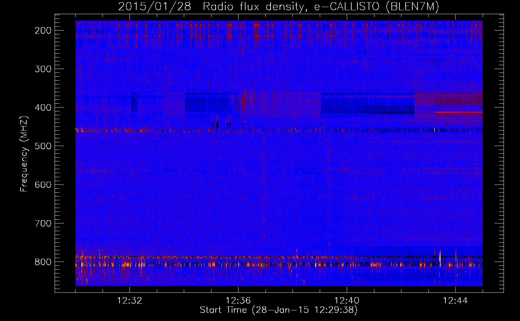Click the 500 frequency tick label
Image resolution: width=520 pixels, height=321 pixels.
[43, 146]
